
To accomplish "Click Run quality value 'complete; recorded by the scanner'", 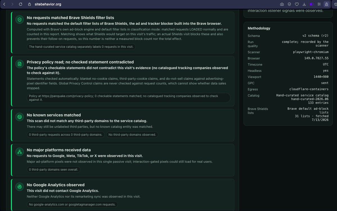I will tap(305, 44).
